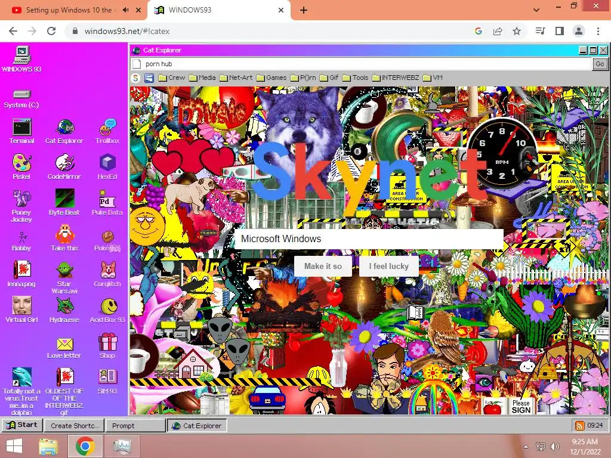611x458 pixels.
Task: Click the blue window bookmark icon
Action: pos(149,78)
